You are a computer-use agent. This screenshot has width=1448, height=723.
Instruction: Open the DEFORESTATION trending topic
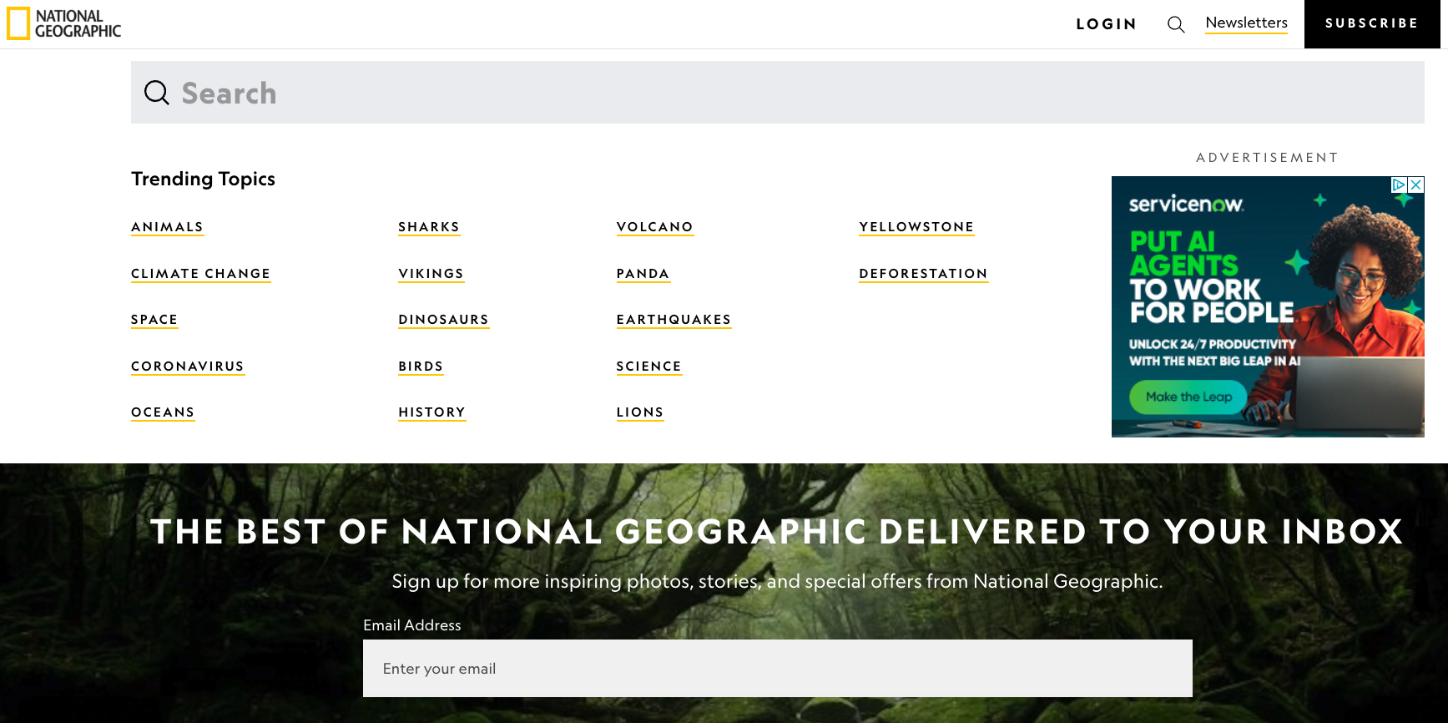924,274
